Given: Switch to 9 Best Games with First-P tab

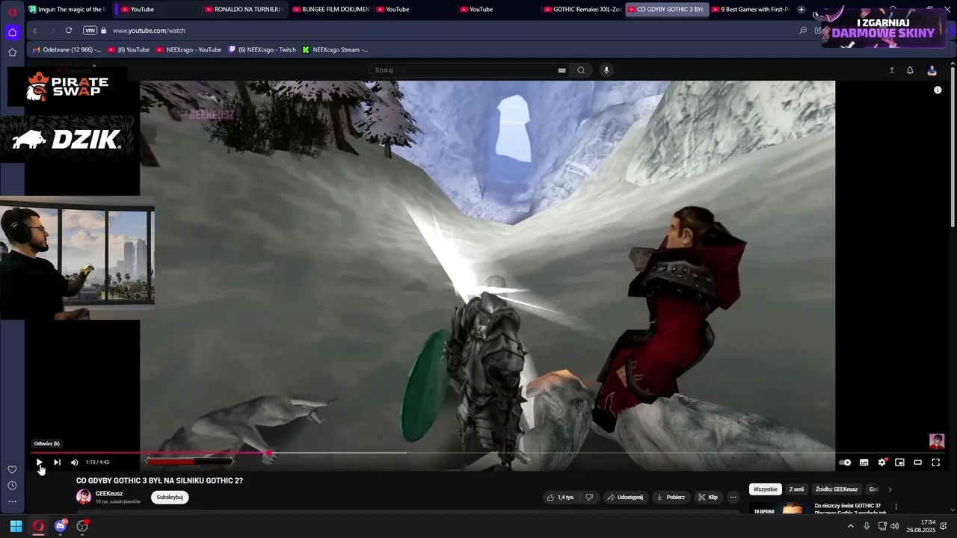Looking at the screenshot, I should tap(750, 10).
